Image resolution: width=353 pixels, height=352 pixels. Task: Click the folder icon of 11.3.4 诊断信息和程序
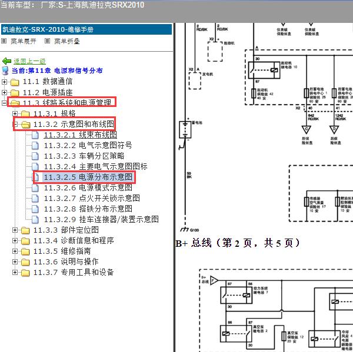(x=25, y=241)
